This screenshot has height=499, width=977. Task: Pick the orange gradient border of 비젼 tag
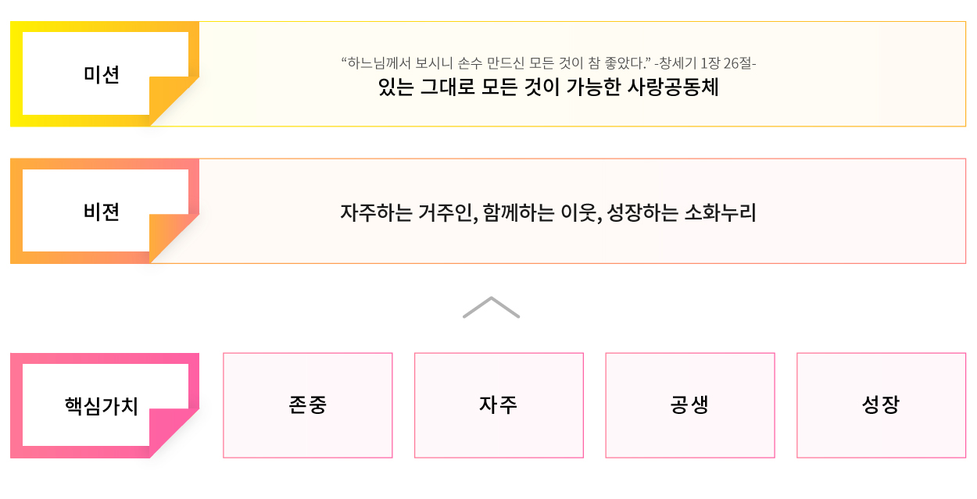16,212
